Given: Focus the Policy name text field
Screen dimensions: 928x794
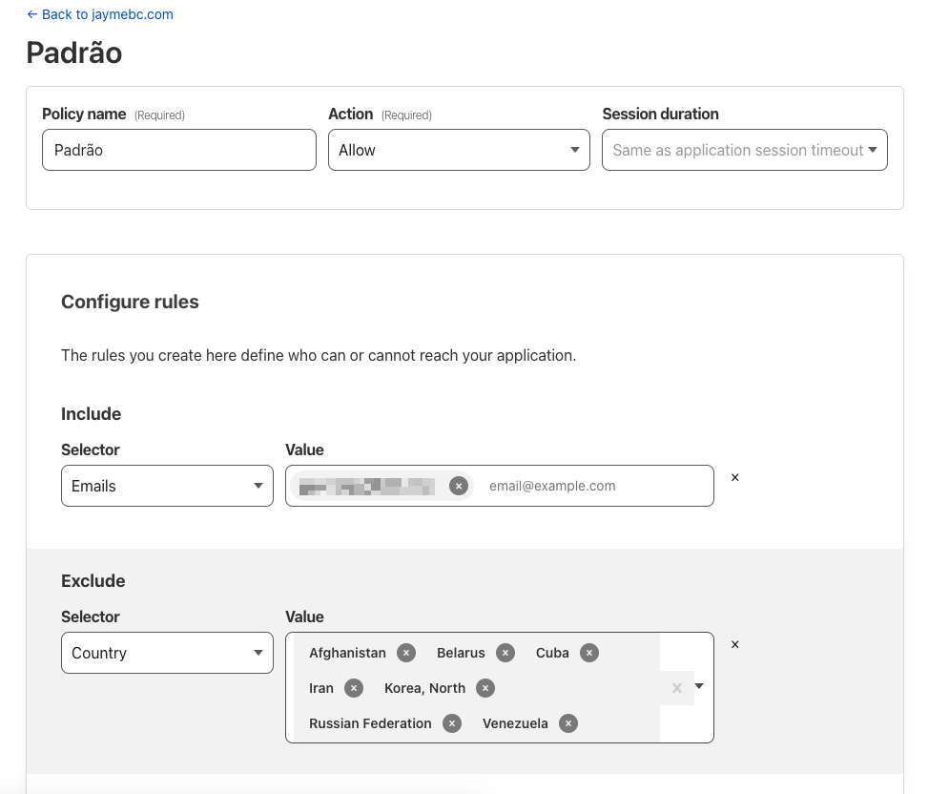Looking at the screenshot, I should (x=178, y=150).
